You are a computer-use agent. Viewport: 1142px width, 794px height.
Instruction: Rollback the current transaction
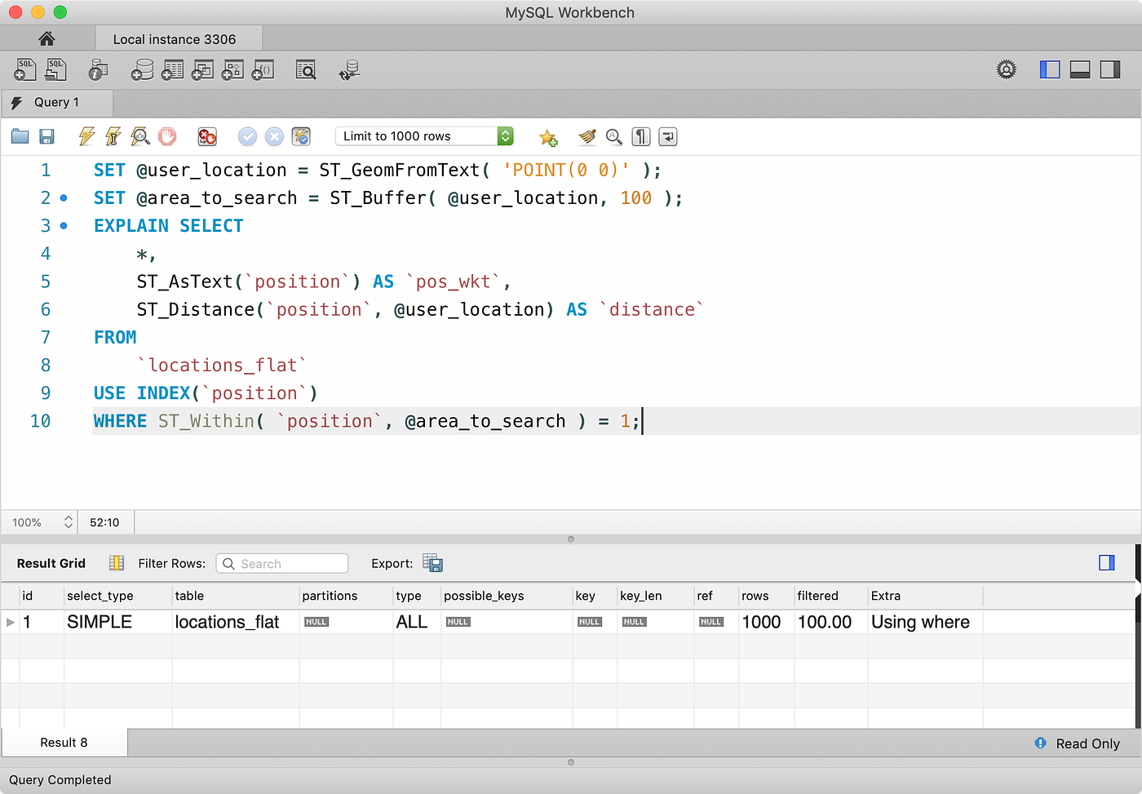pos(273,136)
